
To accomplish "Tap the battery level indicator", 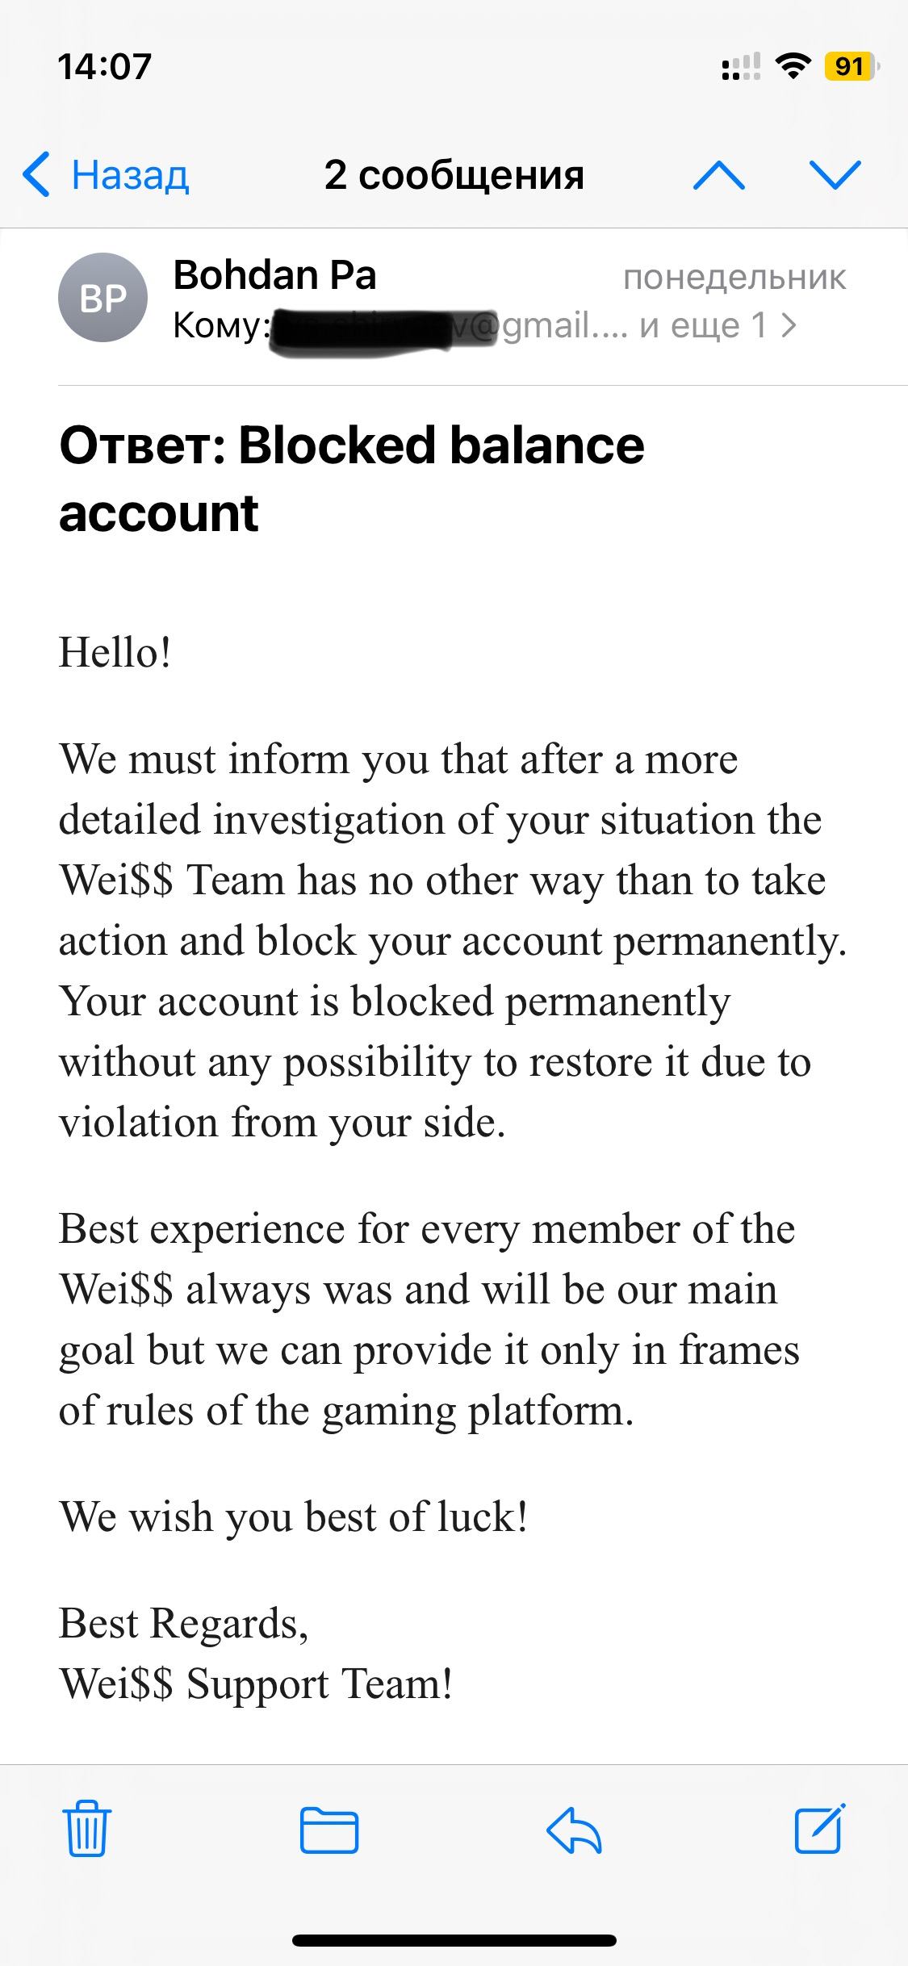I will click(850, 66).
